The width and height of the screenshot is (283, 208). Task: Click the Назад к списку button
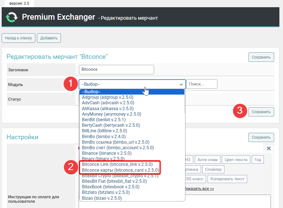18,38
